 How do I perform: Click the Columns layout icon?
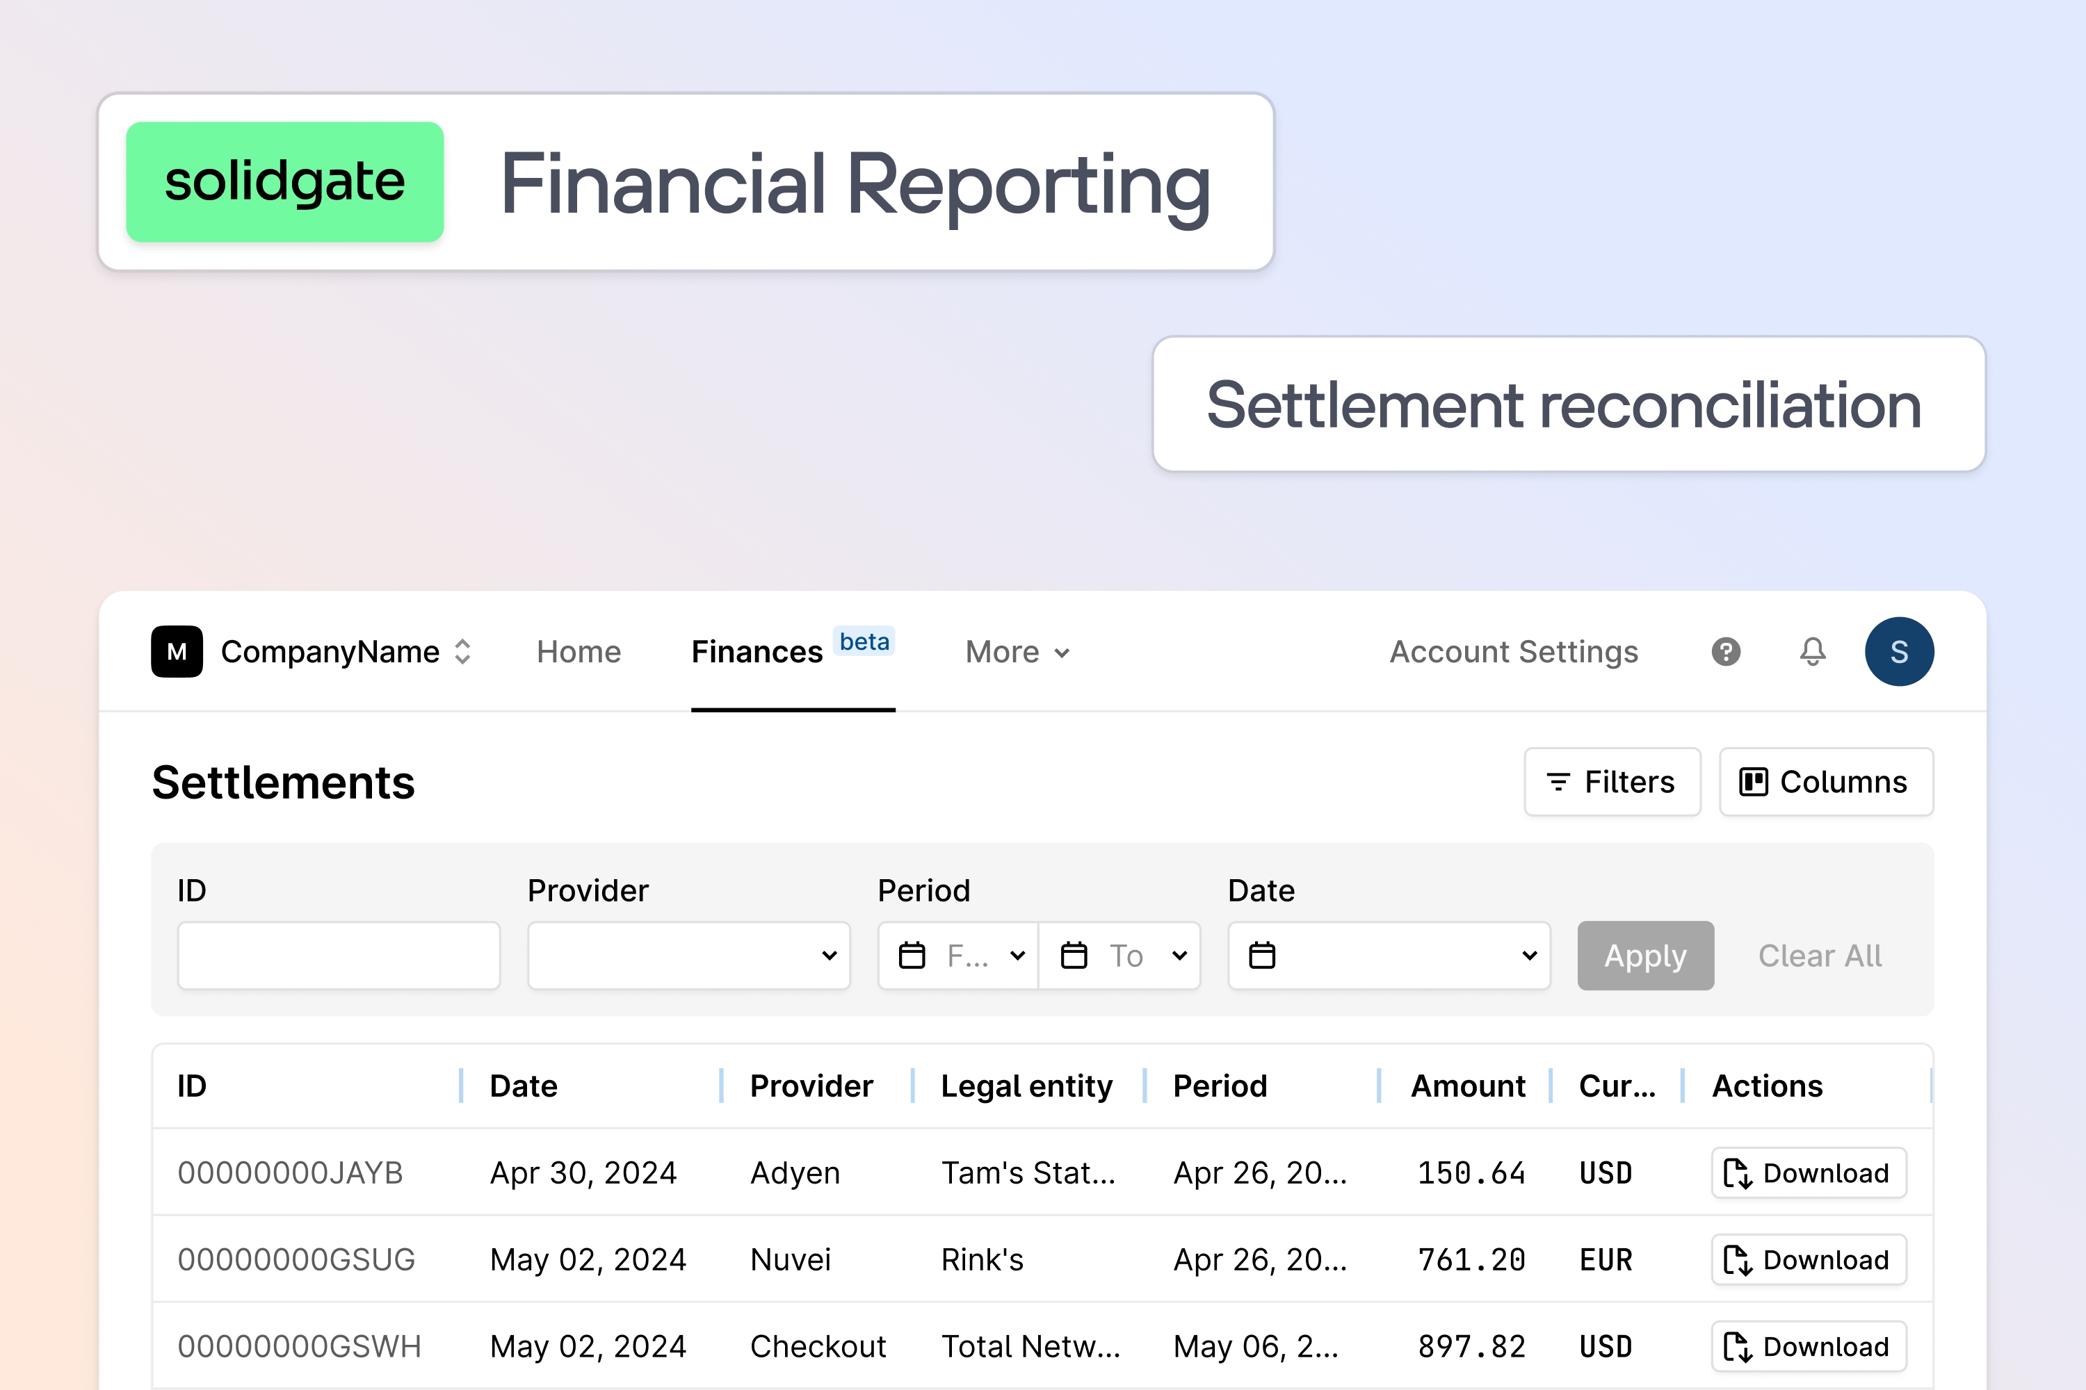point(1754,781)
